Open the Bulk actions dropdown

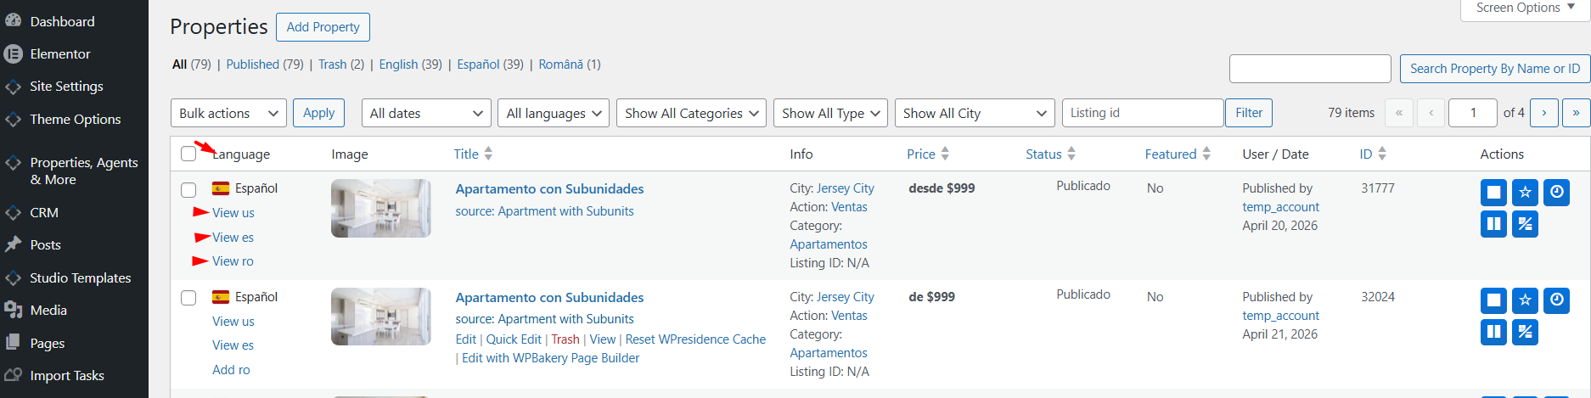pyautogui.click(x=228, y=113)
